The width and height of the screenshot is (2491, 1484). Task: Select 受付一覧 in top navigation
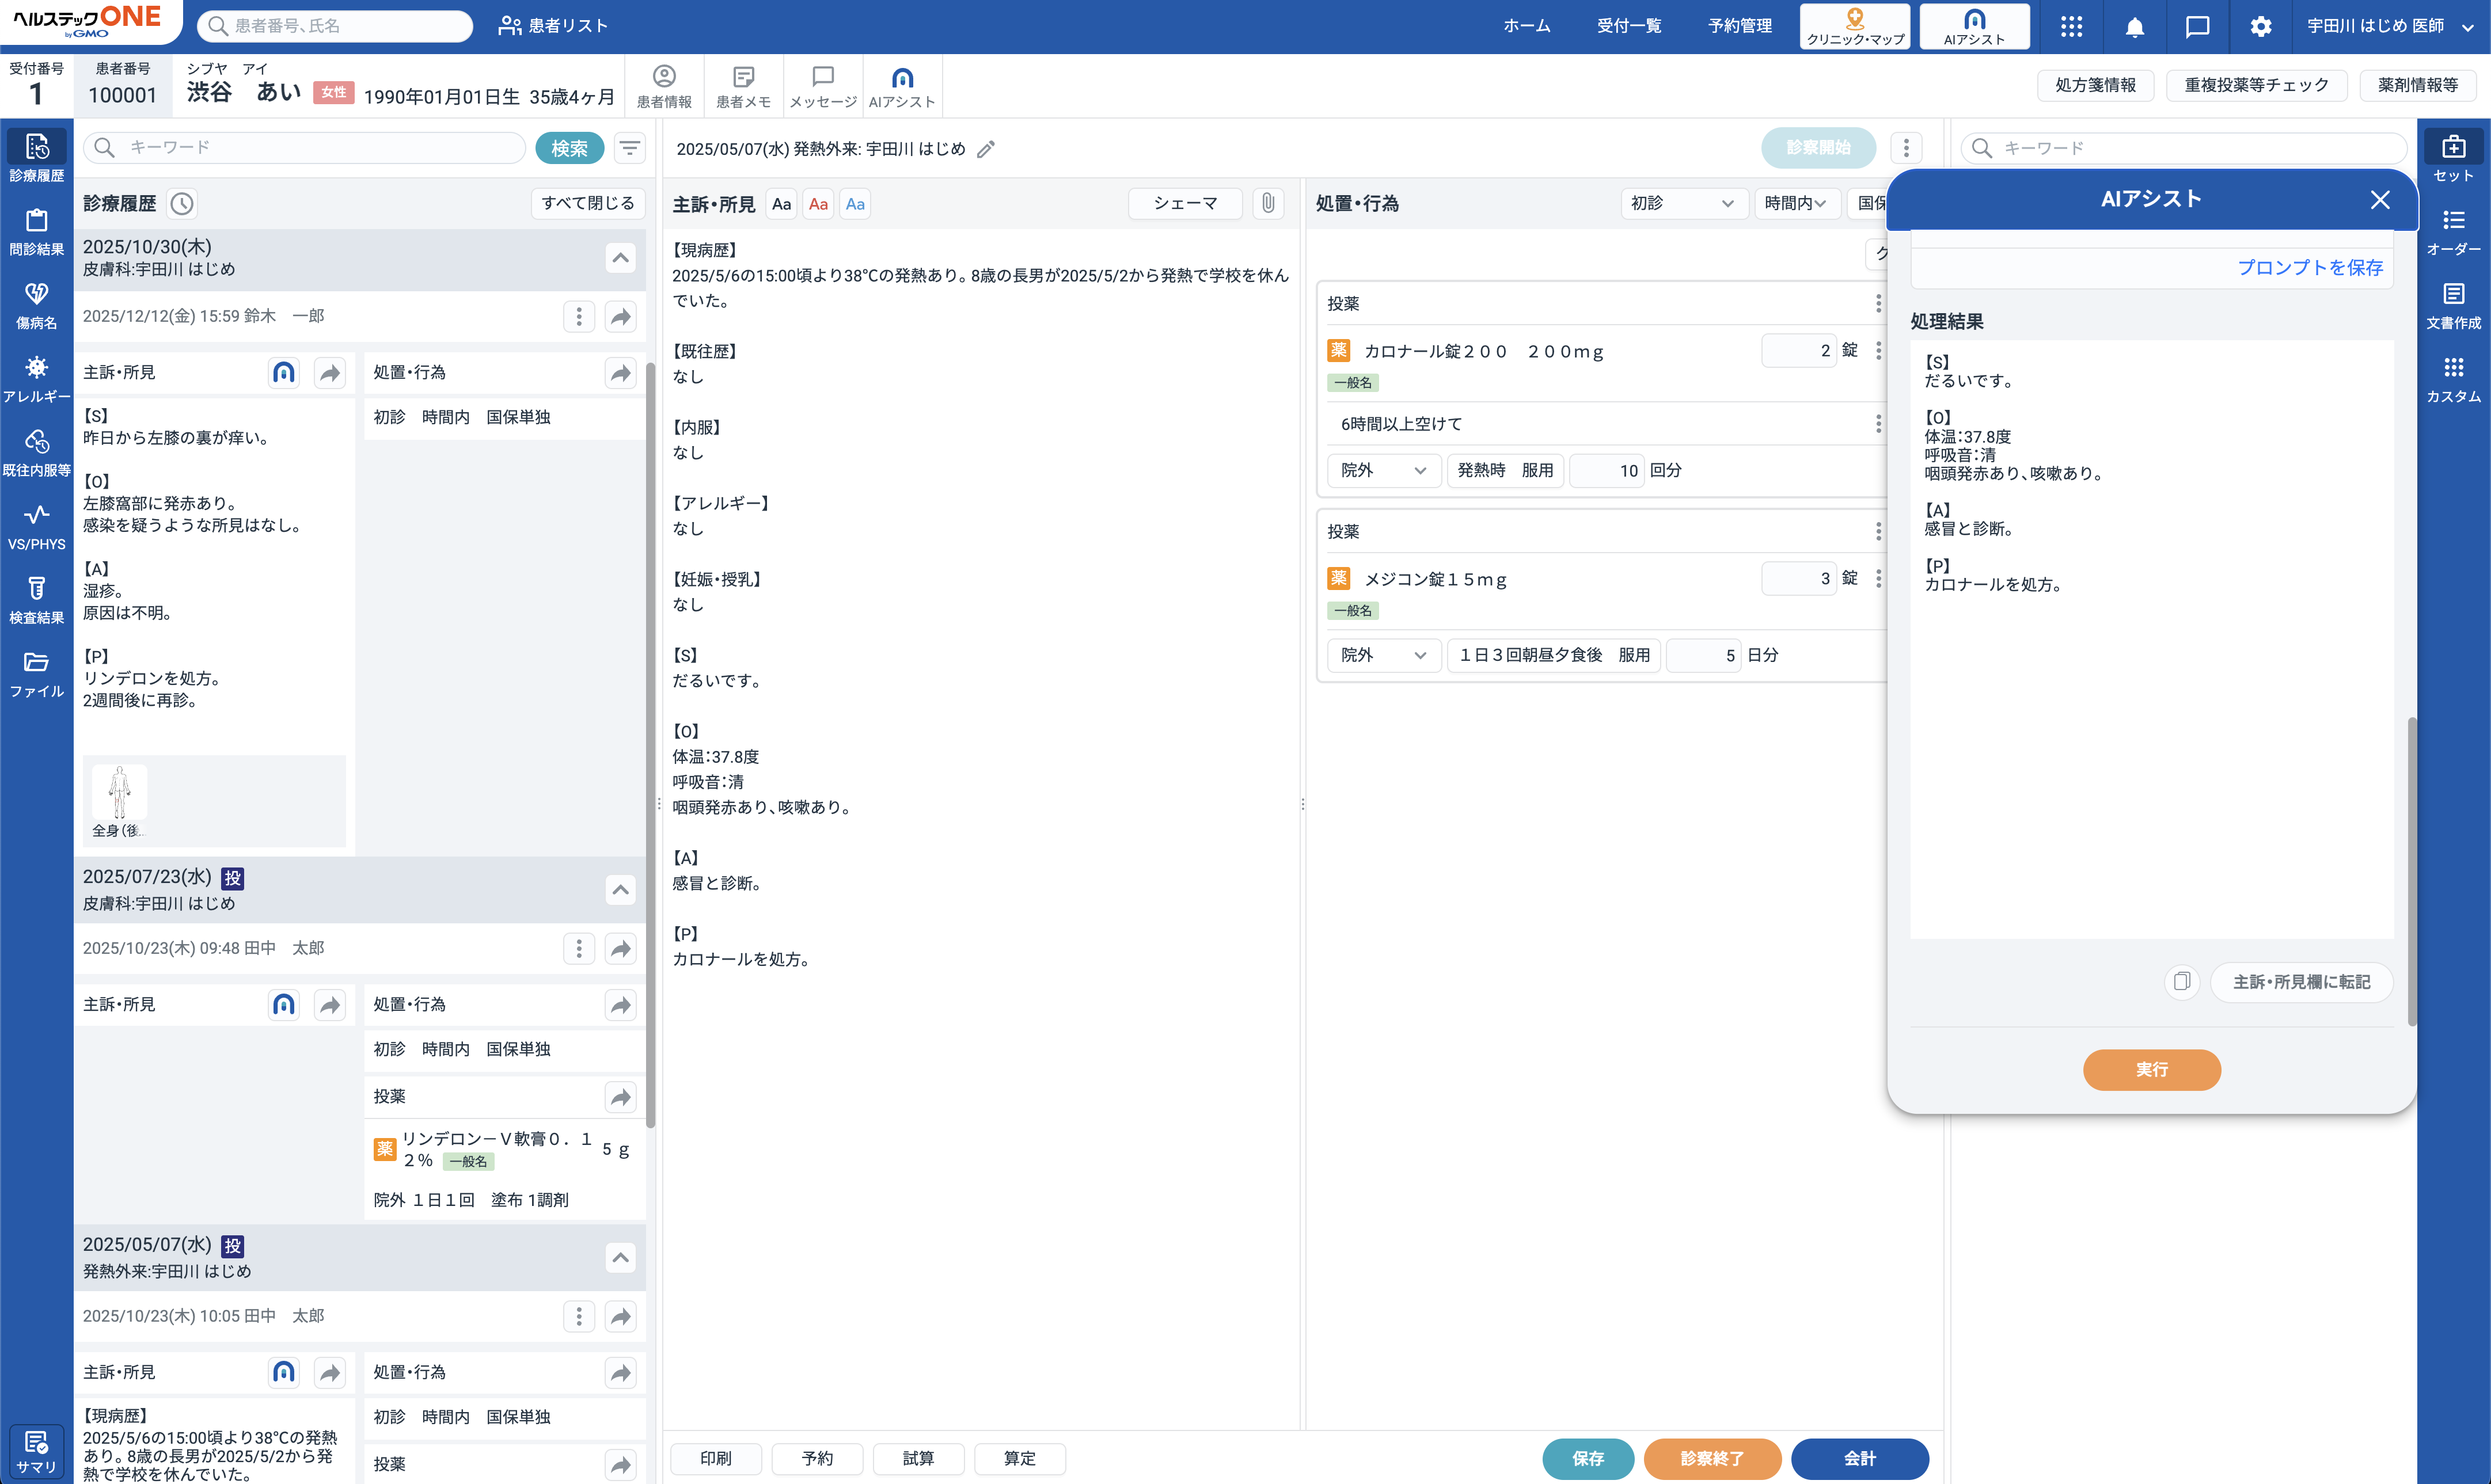(x=1630, y=26)
